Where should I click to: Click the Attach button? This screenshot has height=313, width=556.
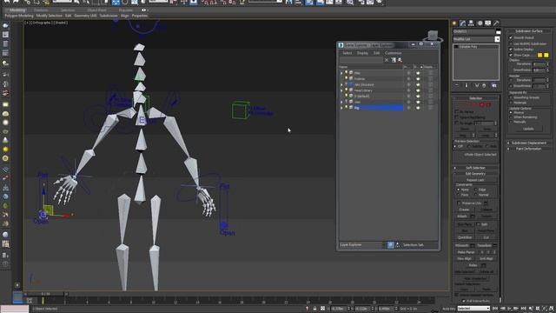click(462, 216)
